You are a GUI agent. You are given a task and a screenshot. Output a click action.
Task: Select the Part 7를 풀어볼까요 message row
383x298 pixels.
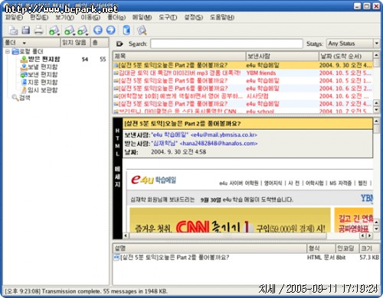[x=243, y=104]
